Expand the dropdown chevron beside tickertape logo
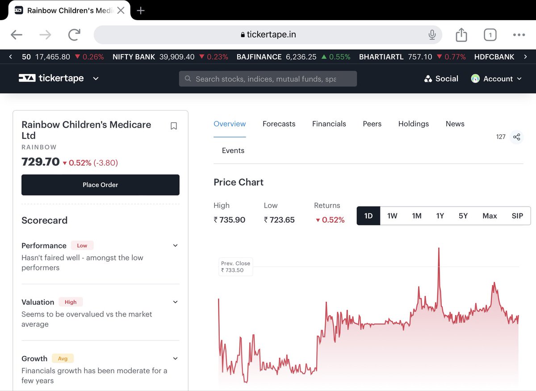Viewport: 536px width, 391px height. coord(96,79)
